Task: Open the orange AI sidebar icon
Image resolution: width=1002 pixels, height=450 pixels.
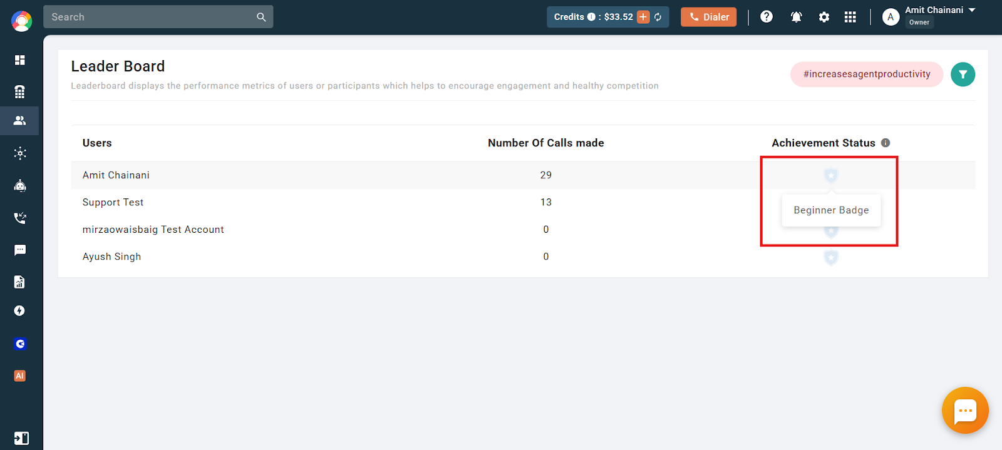Action: 20,376
